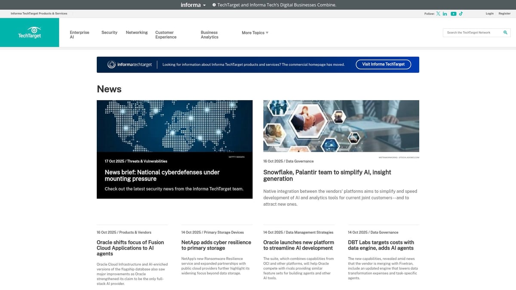Open the Security menu item
Viewport: 516px width, 290px height.
(x=109, y=33)
